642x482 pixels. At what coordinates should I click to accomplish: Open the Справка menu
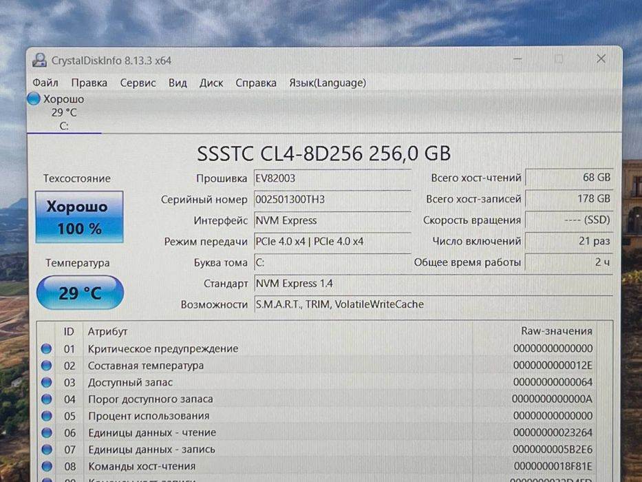coord(256,83)
